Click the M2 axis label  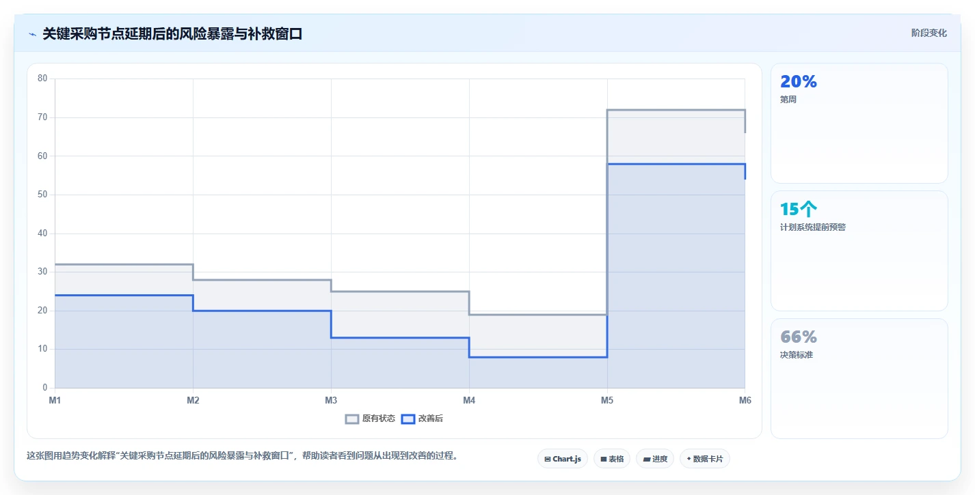193,400
